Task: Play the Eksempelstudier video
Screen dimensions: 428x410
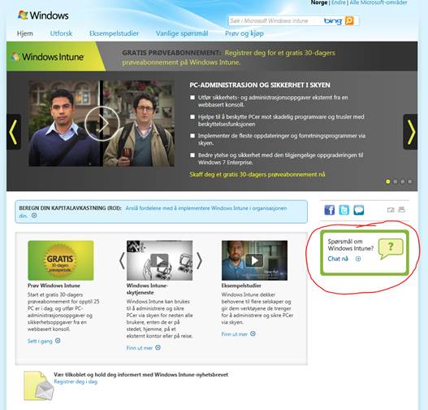Action: coord(254,260)
